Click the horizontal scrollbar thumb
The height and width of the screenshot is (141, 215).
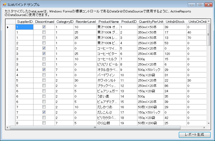[95, 128]
